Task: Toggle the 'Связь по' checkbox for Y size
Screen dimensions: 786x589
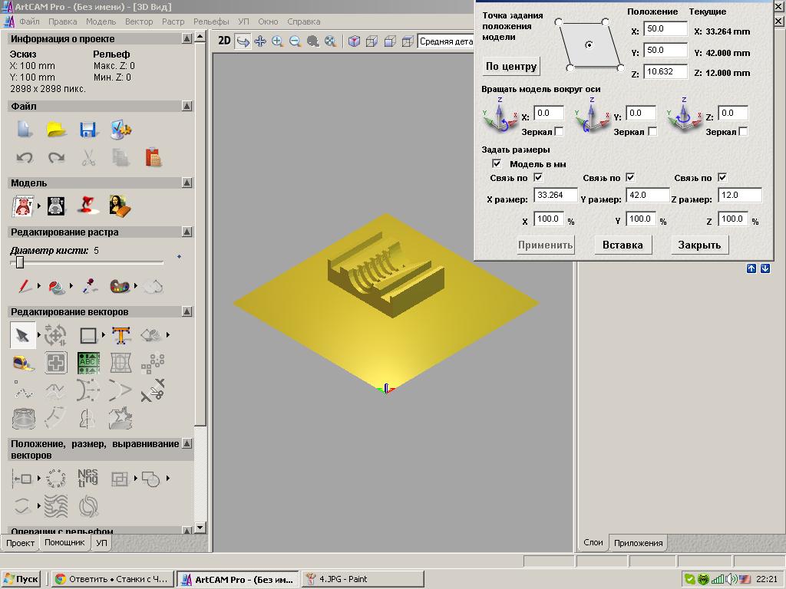Action: [630, 177]
